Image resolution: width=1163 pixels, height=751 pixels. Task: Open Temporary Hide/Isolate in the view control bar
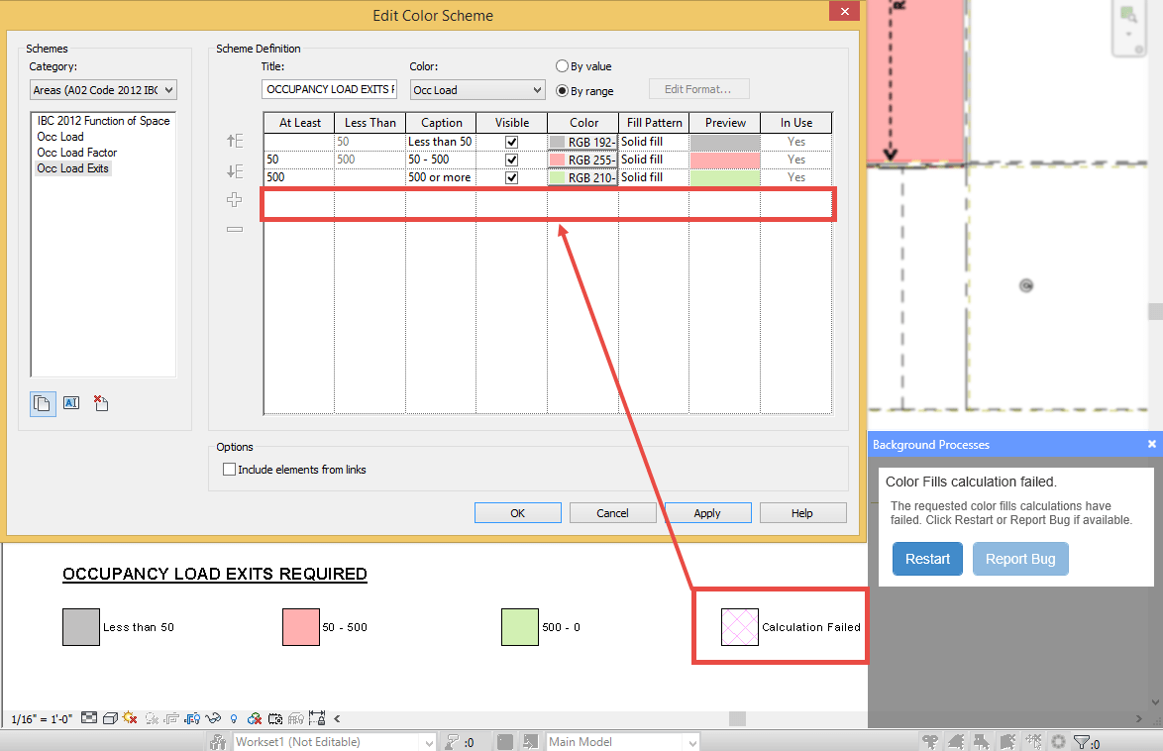[x=214, y=717]
